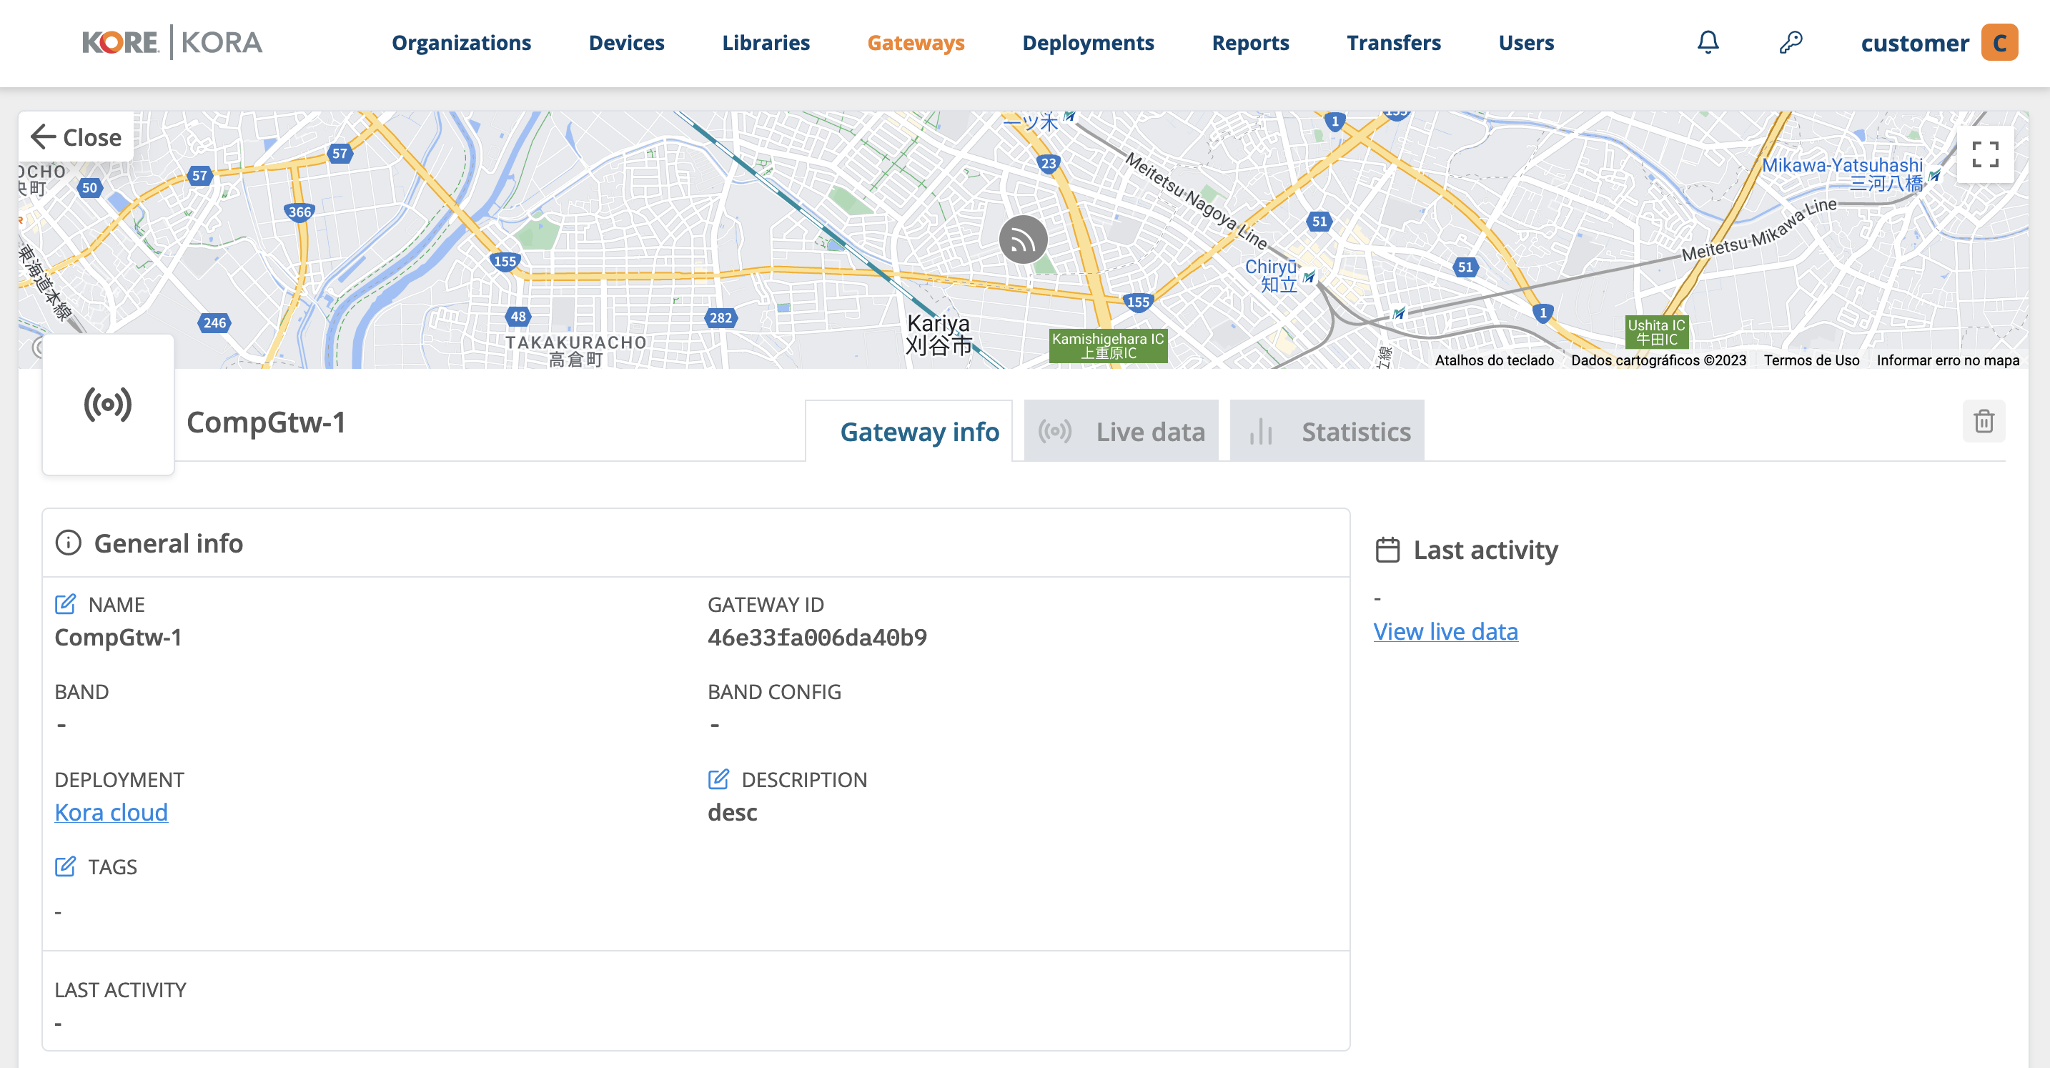
Task: Edit the DESCRIPTION pencil icon
Action: (x=718, y=779)
